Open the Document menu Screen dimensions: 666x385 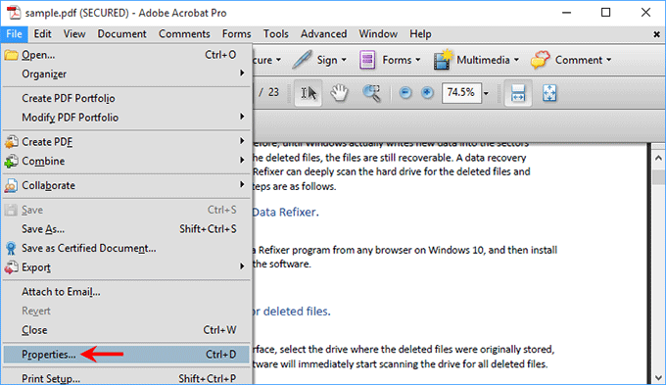pos(121,34)
